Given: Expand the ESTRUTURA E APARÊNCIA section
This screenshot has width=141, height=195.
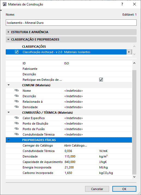Looking at the screenshot, I should click(8, 32).
